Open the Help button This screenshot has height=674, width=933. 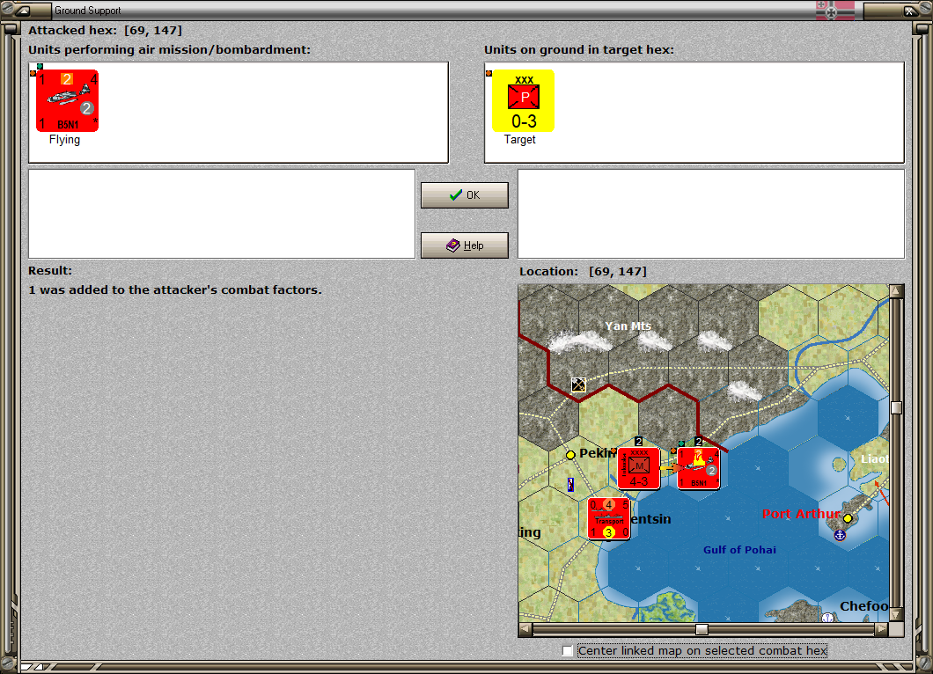click(x=465, y=245)
